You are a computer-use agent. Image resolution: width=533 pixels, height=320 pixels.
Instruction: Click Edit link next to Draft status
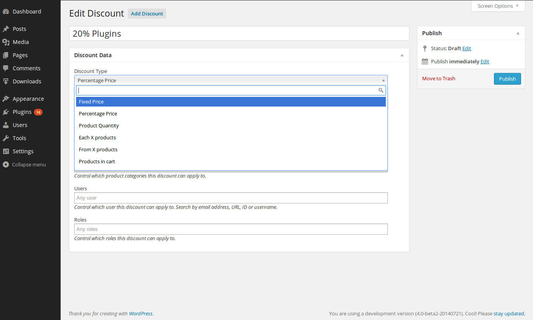pyautogui.click(x=467, y=49)
